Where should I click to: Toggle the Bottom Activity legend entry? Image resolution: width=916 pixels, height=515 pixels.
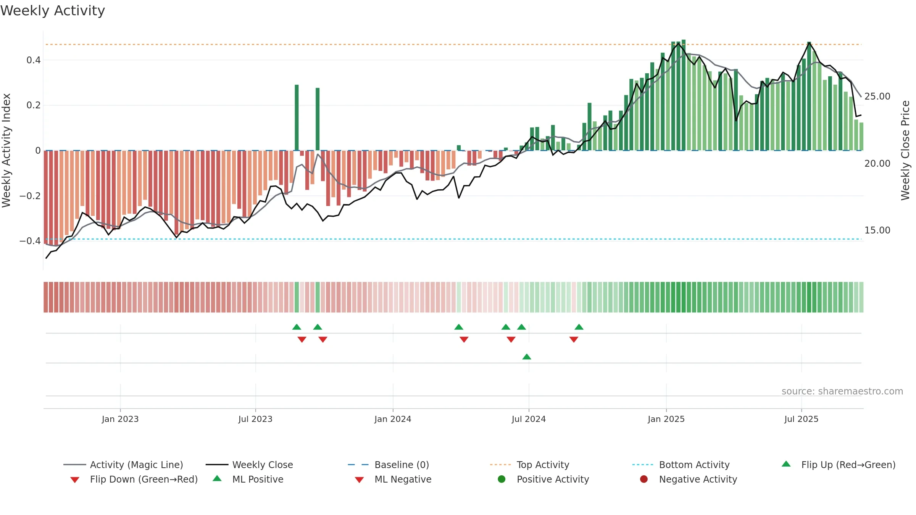pyautogui.click(x=681, y=465)
